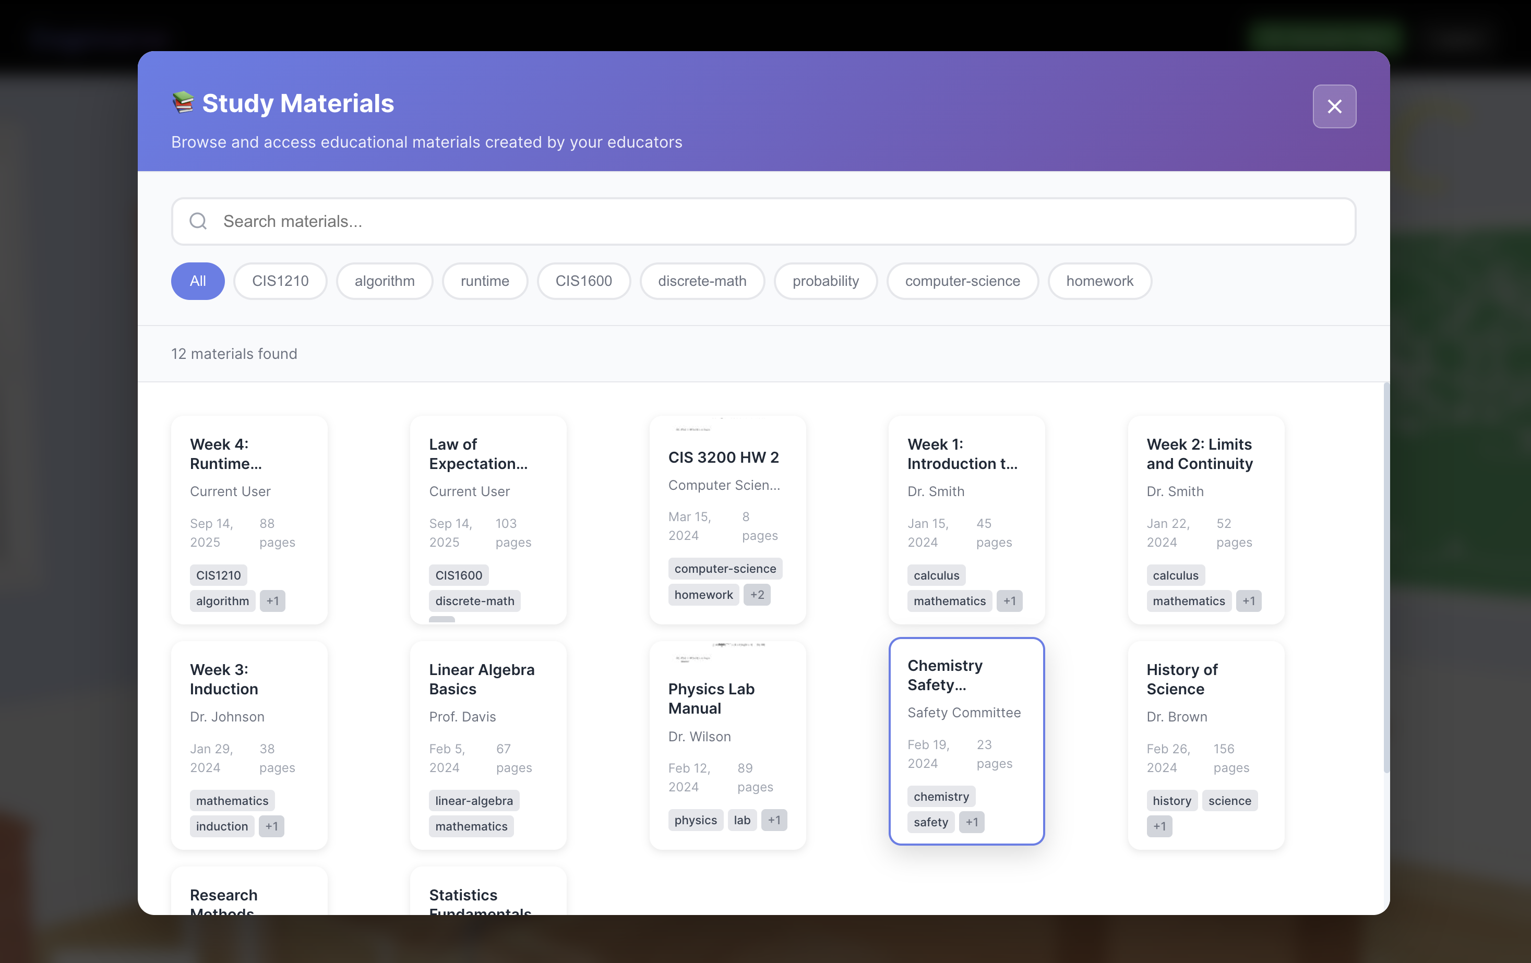The height and width of the screenshot is (963, 1531).
Task: Close the Study Materials dialog
Action: click(x=1334, y=106)
